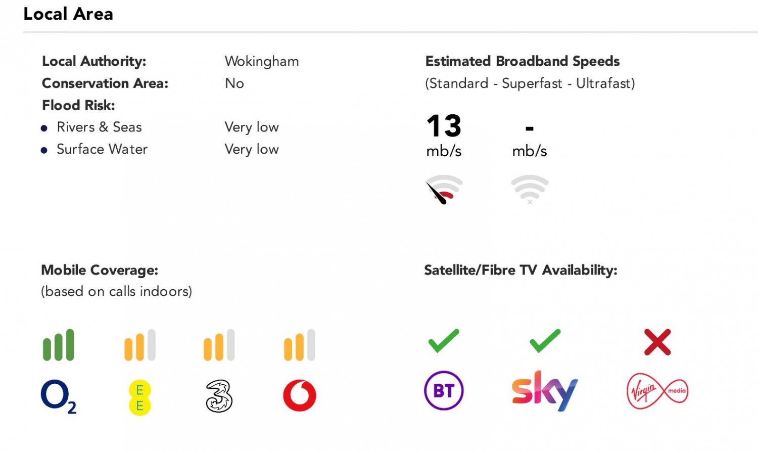Click the red Vodafone logo
Image resolution: width=758 pixels, height=452 pixels.
pos(300,395)
